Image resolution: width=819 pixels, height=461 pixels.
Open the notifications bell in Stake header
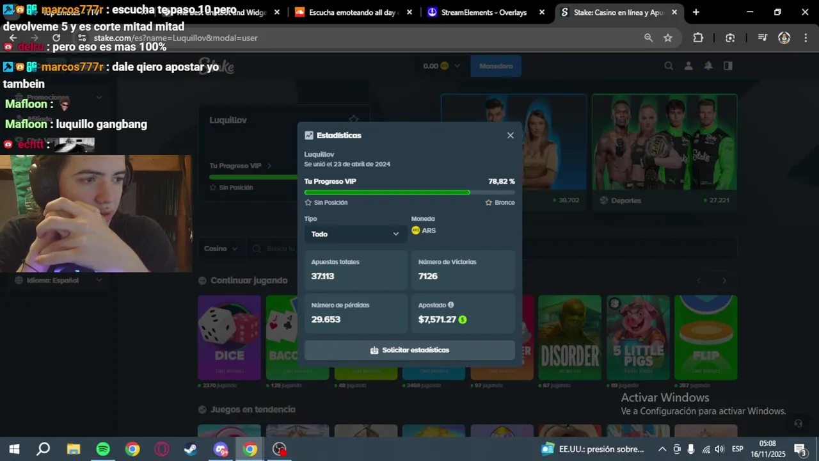(x=708, y=66)
